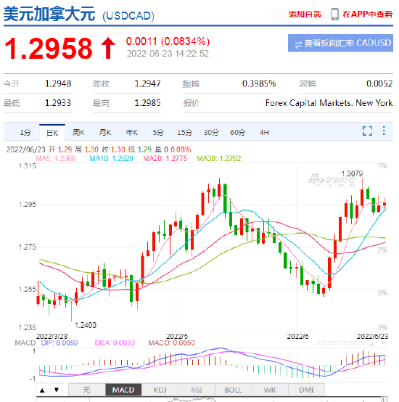The image size is (399, 402).
Task: View the reverse rate CADUSD
Action: [340, 43]
